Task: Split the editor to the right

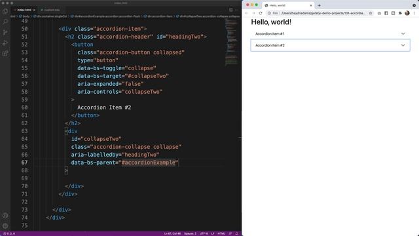Action: [x=231, y=10]
